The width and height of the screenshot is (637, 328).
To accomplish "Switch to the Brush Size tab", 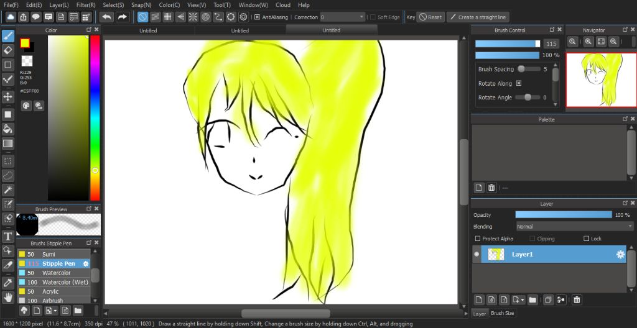I will point(502,313).
